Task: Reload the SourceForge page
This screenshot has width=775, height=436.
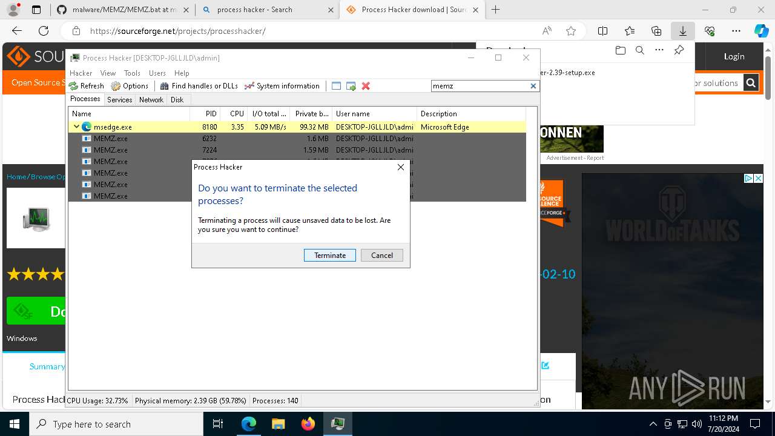Action: pyautogui.click(x=44, y=31)
